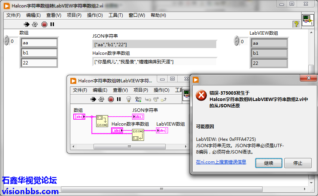Click Abort Execution in block diagram toolbar
318x196 pixels.
pyautogui.click(x=111, y=99)
